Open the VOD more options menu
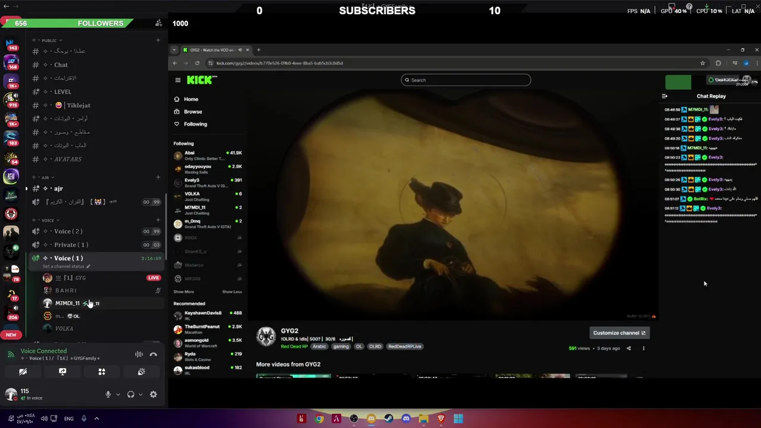Image resolution: width=761 pixels, height=428 pixels. coord(643,348)
